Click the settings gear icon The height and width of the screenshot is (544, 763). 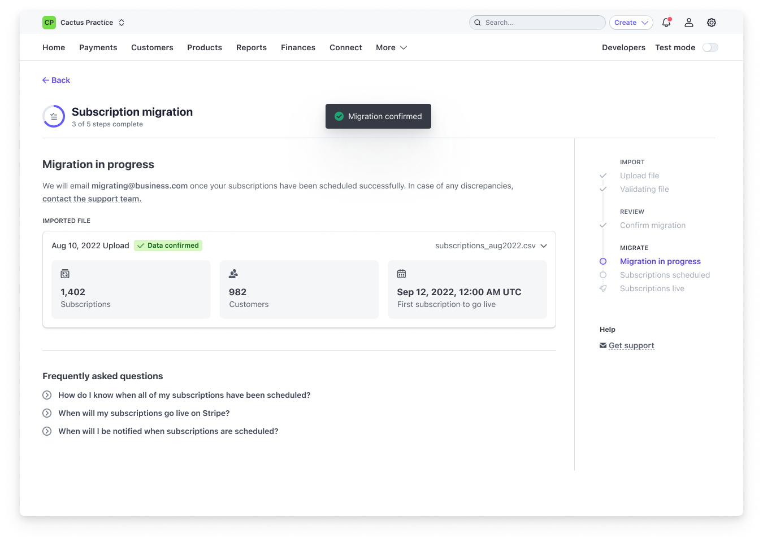(x=711, y=23)
